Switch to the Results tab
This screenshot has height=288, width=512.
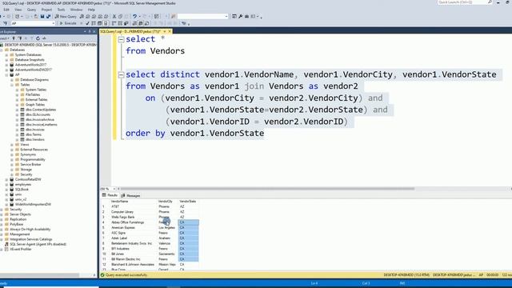click(x=110, y=195)
